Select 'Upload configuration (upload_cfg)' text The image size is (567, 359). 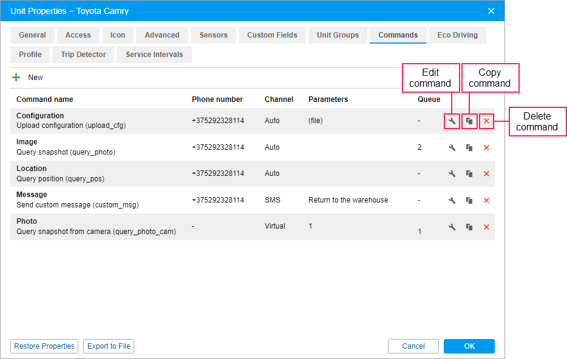(x=71, y=126)
